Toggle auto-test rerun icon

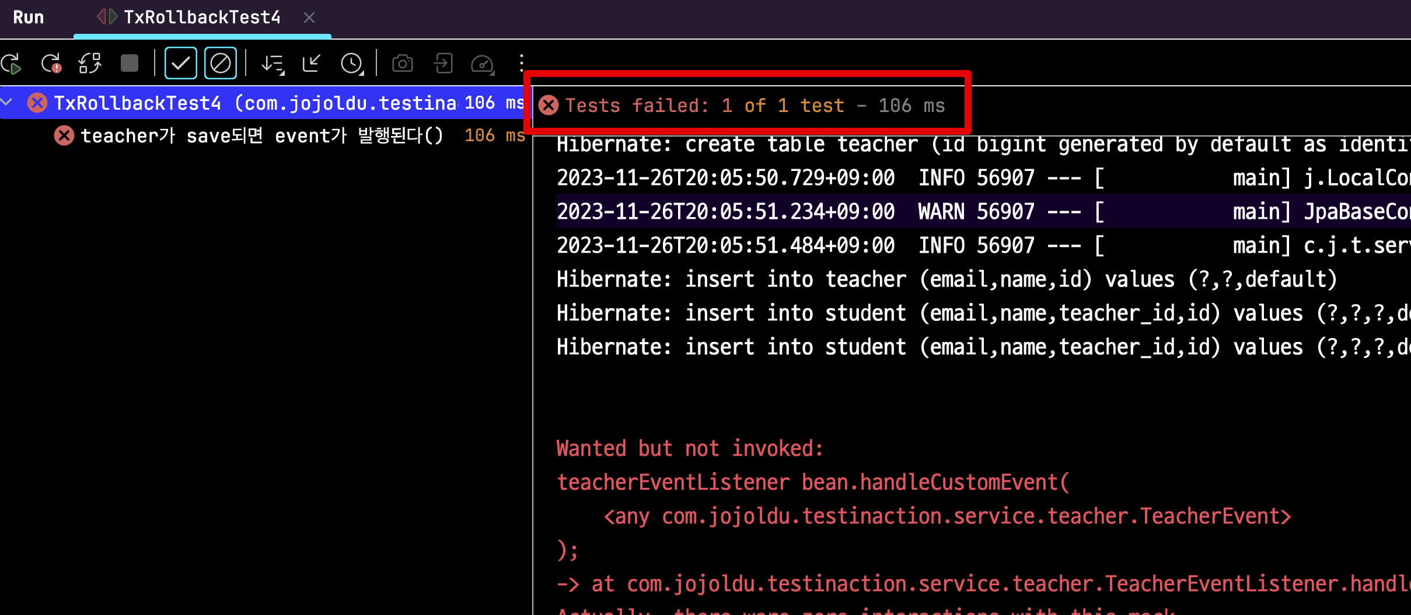coord(90,63)
